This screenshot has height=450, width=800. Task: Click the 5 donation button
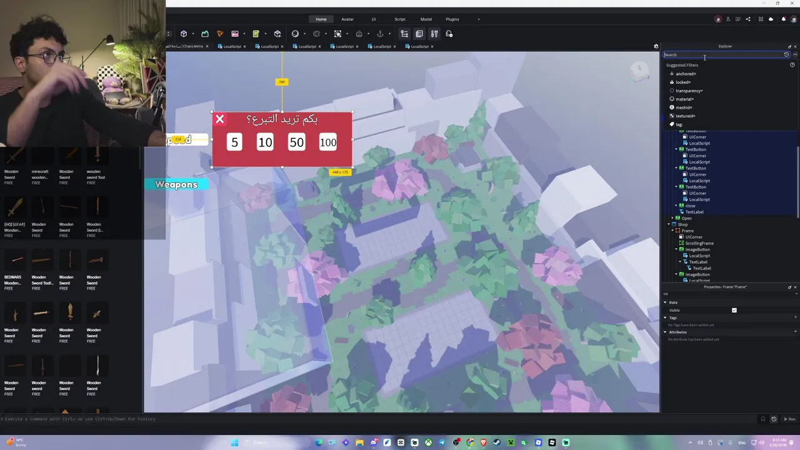234,142
